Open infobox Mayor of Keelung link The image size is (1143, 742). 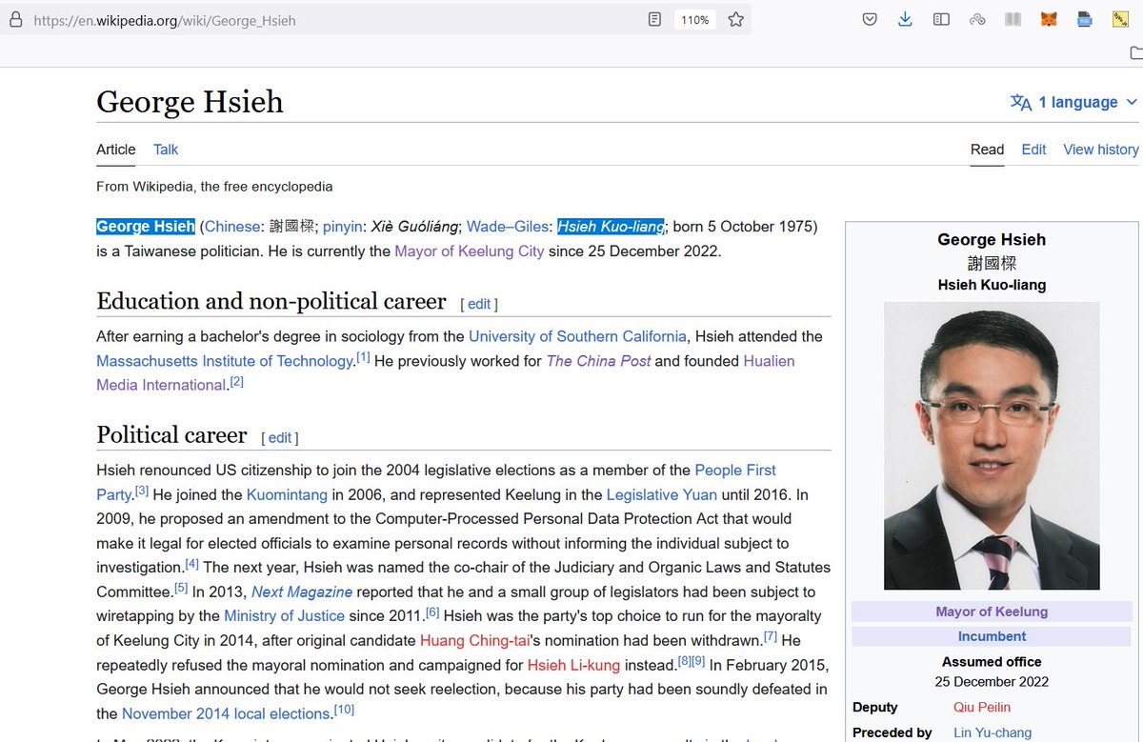pyautogui.click(x=992, y=612)
